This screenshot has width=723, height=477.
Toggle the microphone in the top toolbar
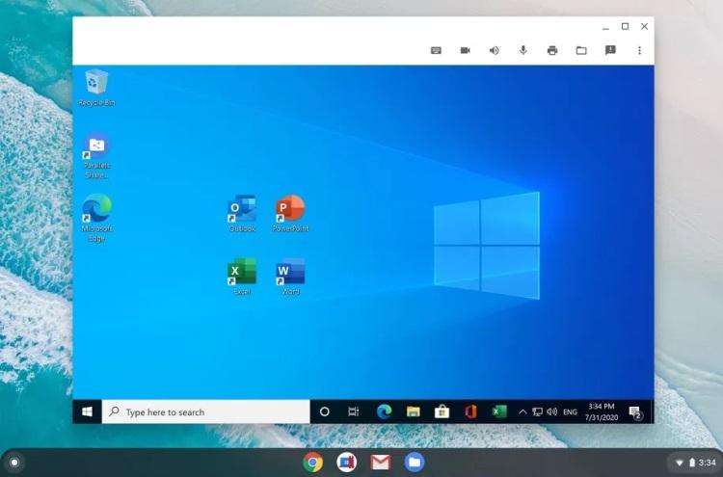522,50
